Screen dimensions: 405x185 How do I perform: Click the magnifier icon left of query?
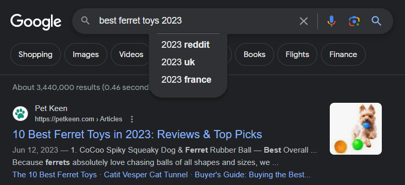tap(85, 21)
